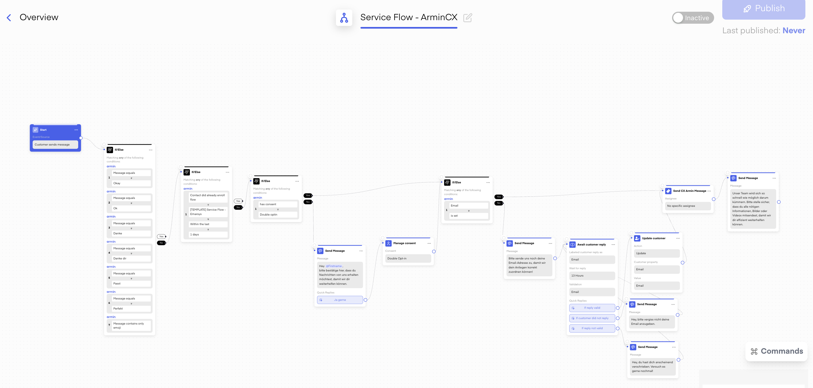Click the Manage consent node icon
The image size is (813, 388).
click(x=388, y=243)
